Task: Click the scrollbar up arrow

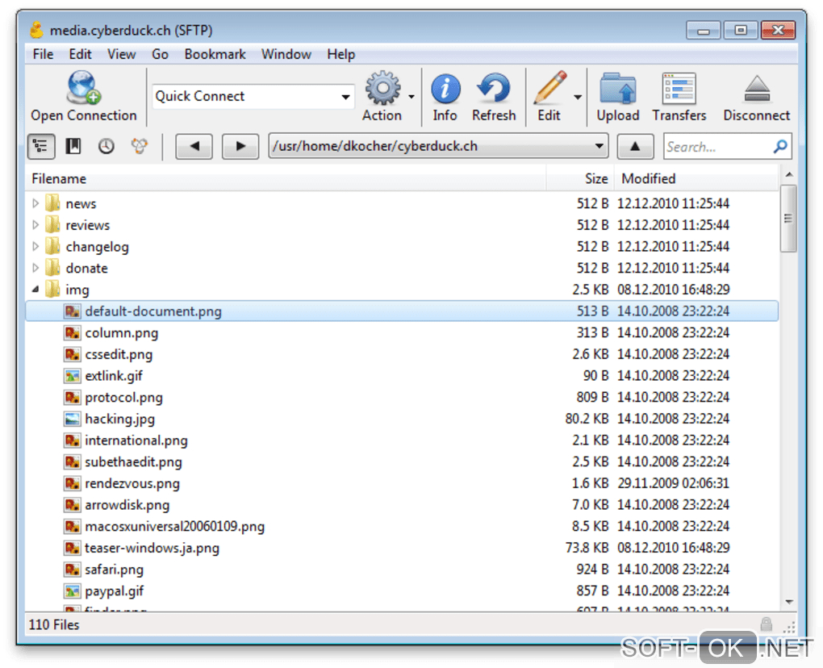Action: 788,175
